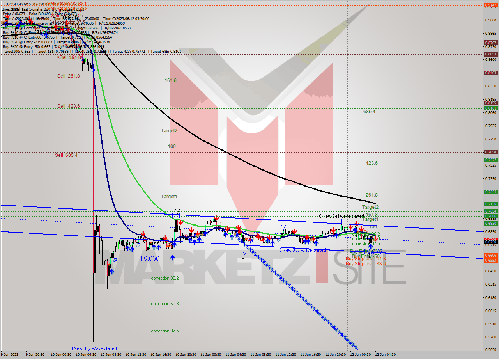Screen dimensions: 499x359
Task: Click the correction 38.2 label
Action: click(165, 279)
